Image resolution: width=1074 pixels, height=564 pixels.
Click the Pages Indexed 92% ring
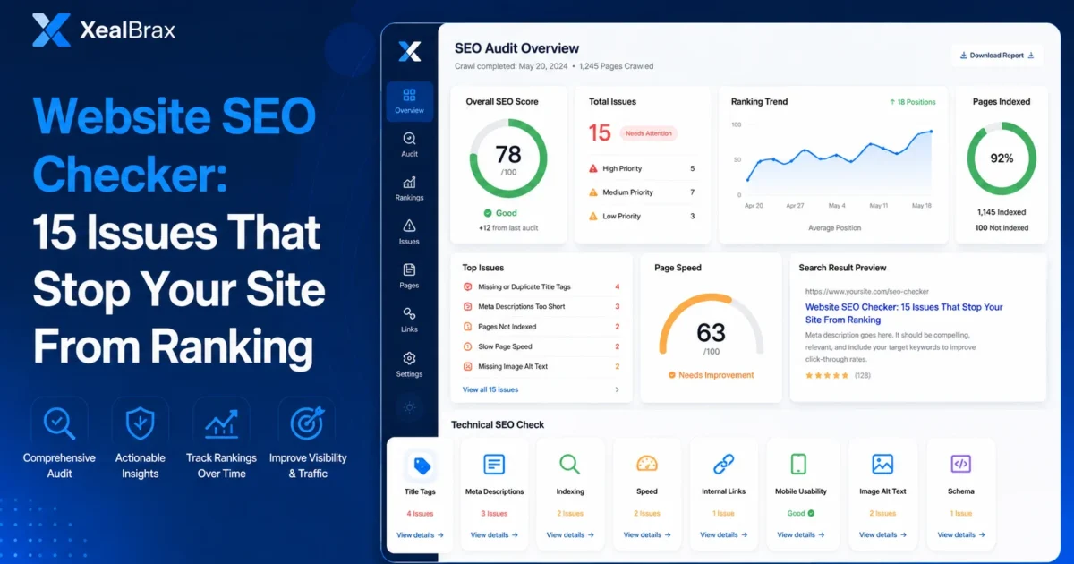point(1002,158)
